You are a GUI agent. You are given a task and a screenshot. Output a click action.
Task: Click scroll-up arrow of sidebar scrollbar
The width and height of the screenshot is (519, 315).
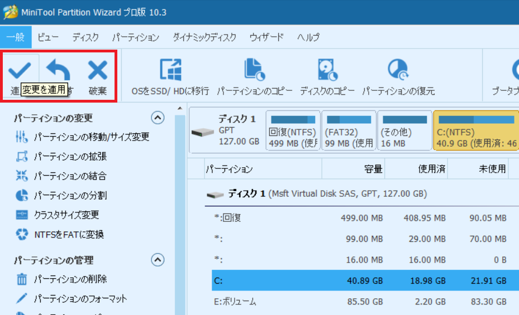point(180,108)
